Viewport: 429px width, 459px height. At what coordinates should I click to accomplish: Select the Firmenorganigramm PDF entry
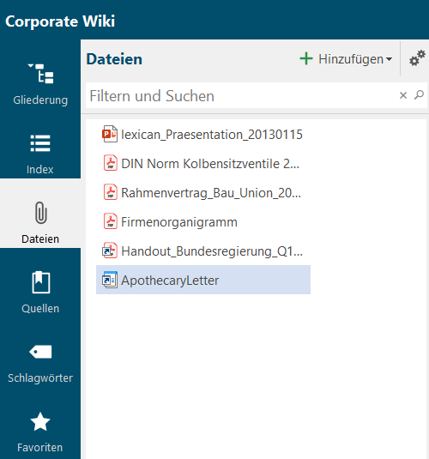coord(203,221)
